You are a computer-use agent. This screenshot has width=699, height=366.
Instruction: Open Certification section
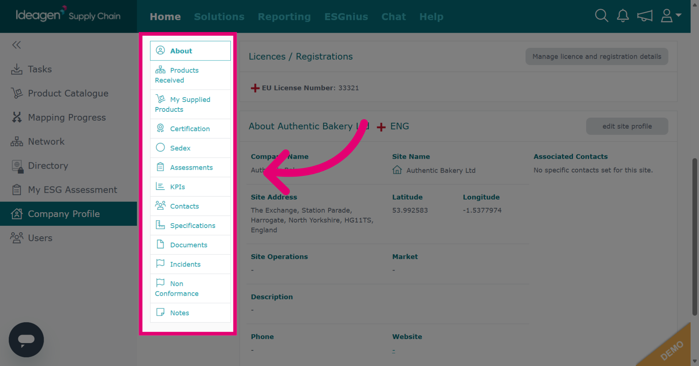(x=190, y=129)
